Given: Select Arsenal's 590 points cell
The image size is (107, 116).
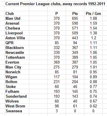Looking at the screenshot, I should (x=75, y=23).
